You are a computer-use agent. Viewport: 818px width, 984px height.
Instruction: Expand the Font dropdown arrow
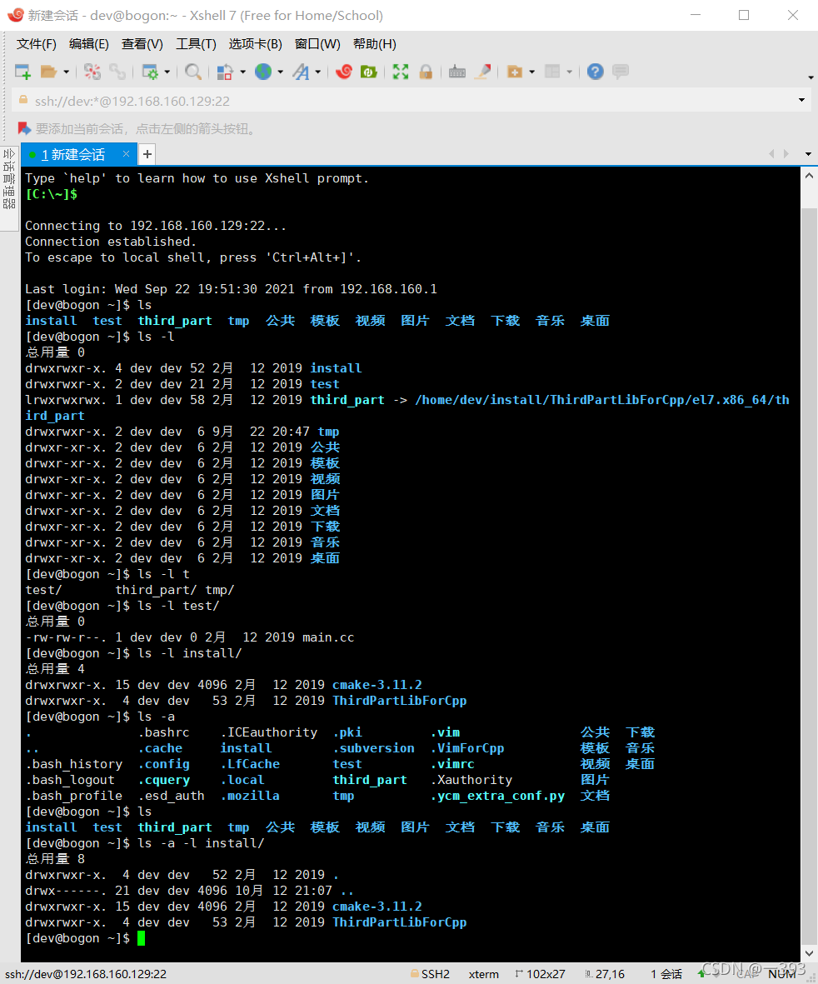[x=318, y=72]
